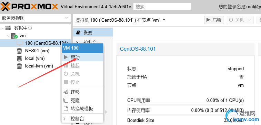Click the 状态 stopped value
261x125 pixels.
(x=236, y=69)
